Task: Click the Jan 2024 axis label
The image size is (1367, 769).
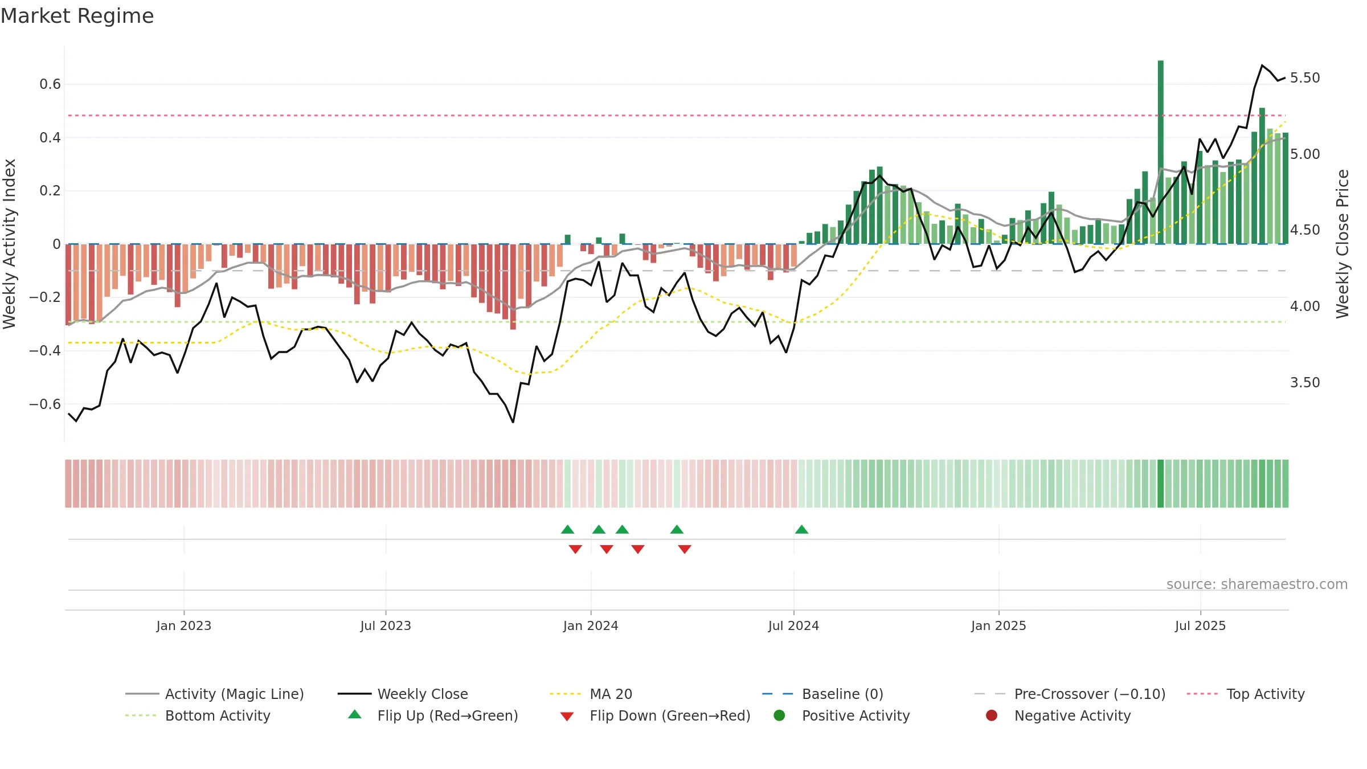Action: click(591, 626)
